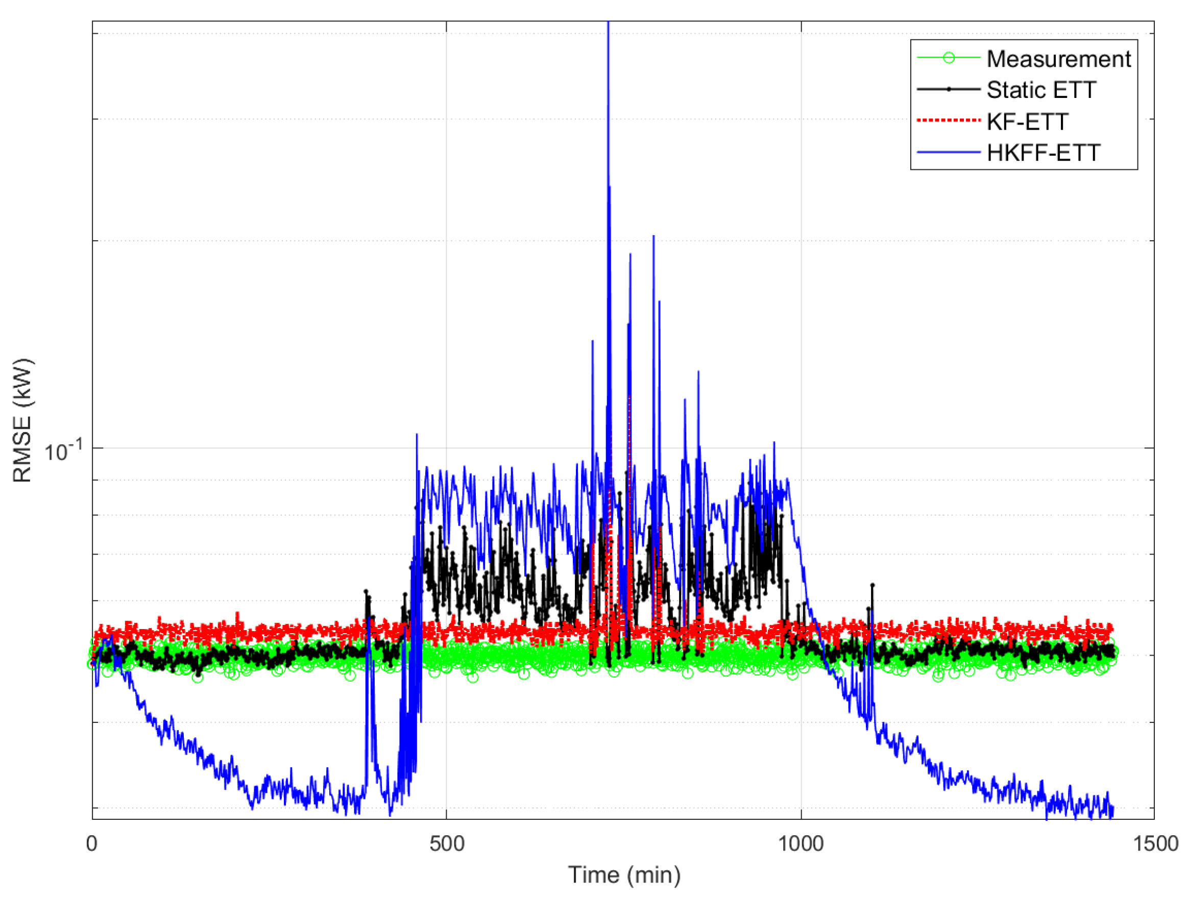This screenshot has width=1187, height=902.
Task: Select the HKFF-ETT legend text
Action: pyautogui.click(x=1043, y=153)
